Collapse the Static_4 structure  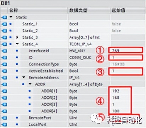(x=17, y=44)
